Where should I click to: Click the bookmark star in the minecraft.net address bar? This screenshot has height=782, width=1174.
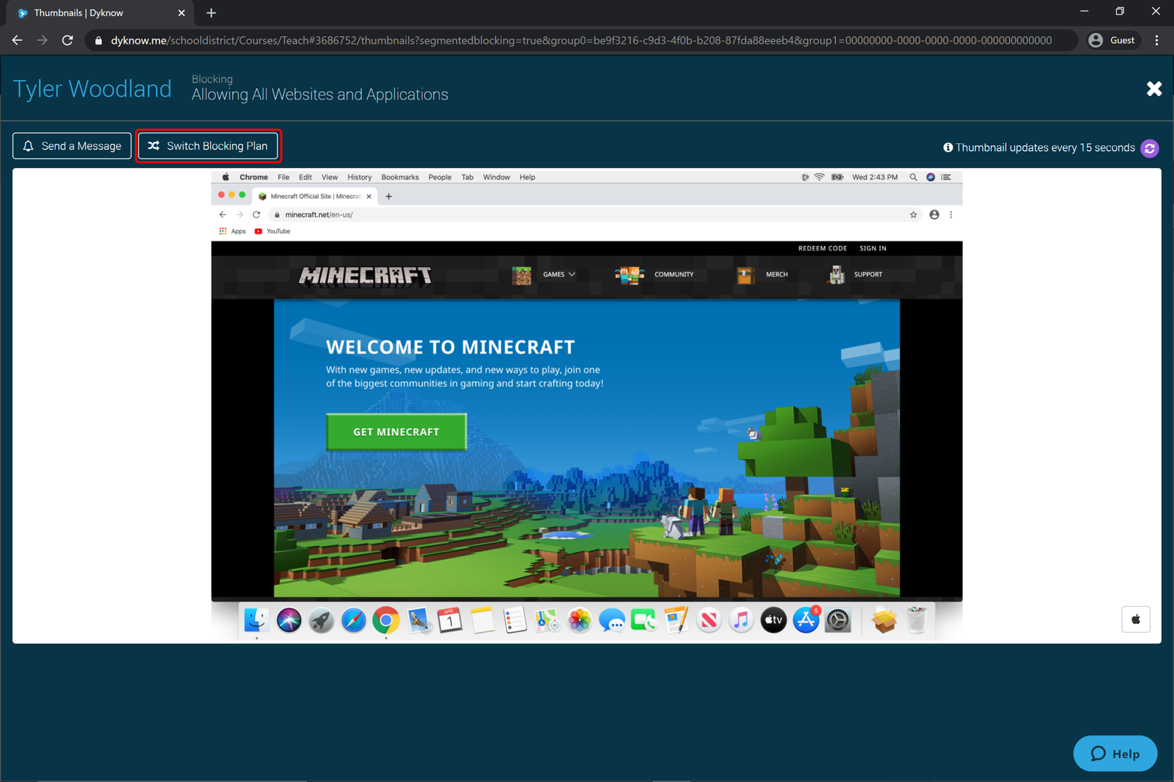tap(913, 215)
